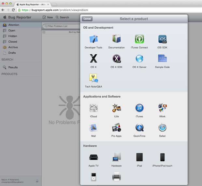The image size is (202, 186).
Task: Pick the Pro Apps product icon
Action: [116, 127]
